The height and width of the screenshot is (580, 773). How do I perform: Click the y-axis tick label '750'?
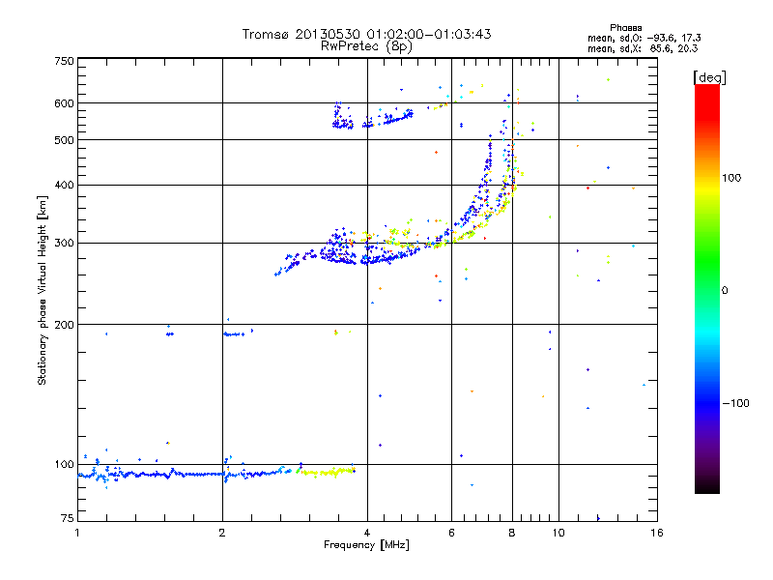pos(64,61)
